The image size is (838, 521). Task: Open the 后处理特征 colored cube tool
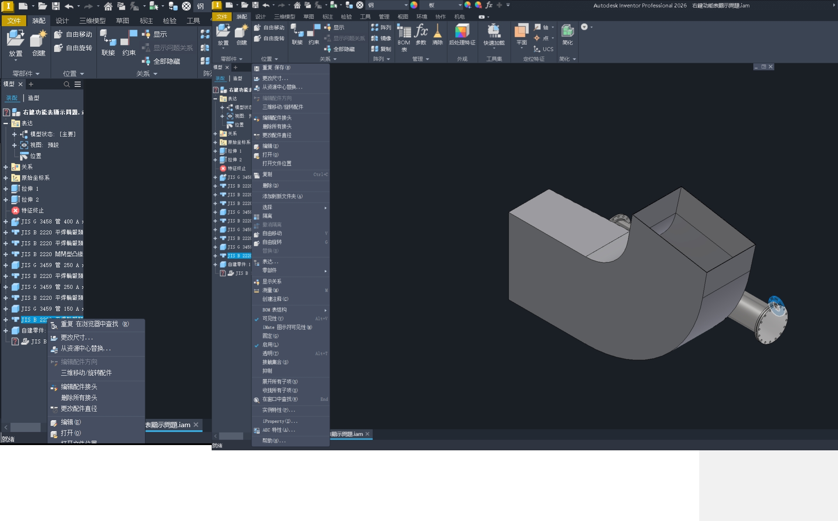[462, 34]
